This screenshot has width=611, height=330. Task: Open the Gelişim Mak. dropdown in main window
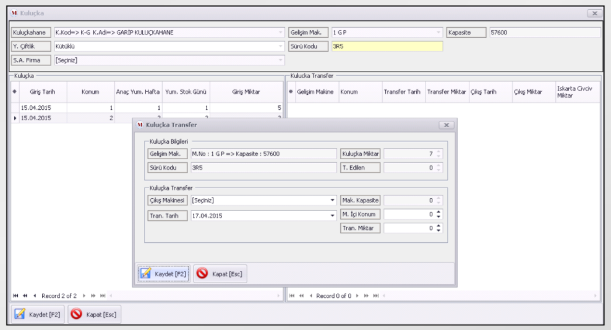point(438,32)
